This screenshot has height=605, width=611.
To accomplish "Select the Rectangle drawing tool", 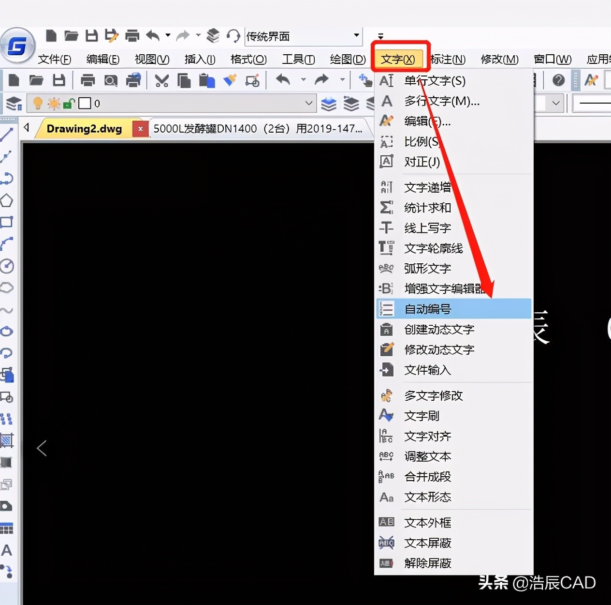I will tap(7, 222).
